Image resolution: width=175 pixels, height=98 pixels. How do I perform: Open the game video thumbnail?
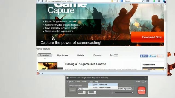click(48, 66)
